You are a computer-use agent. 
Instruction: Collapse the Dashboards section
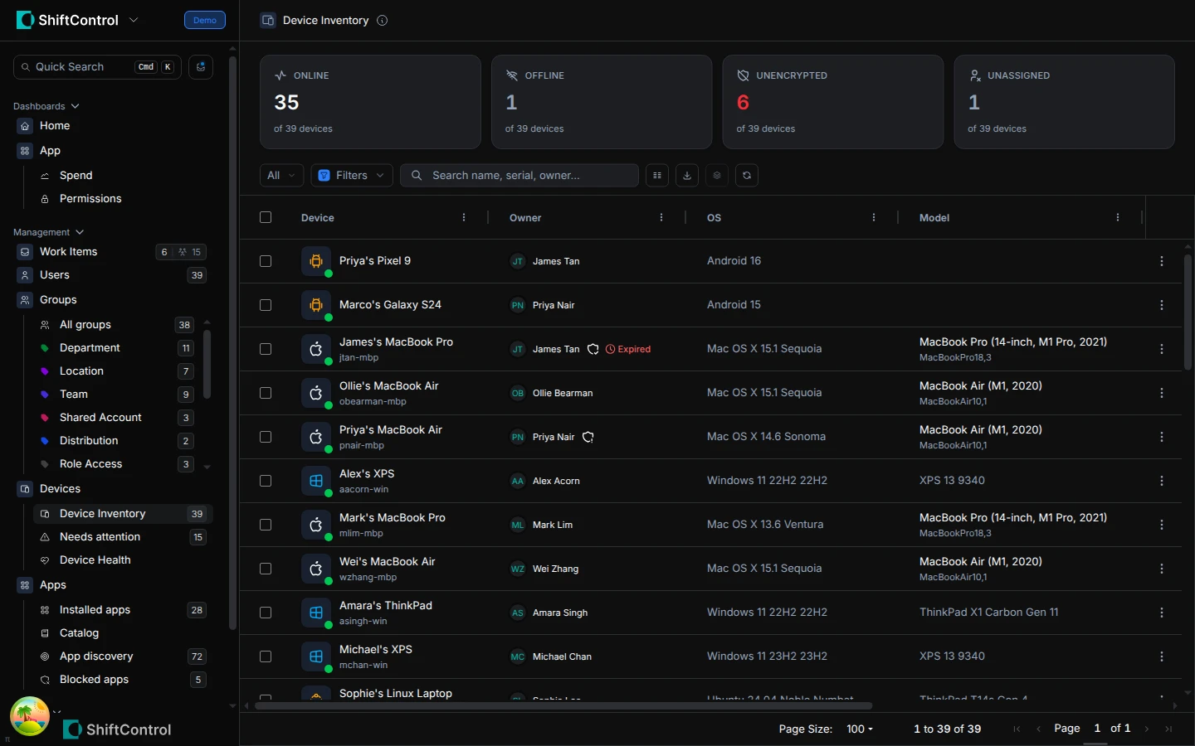(46, 106)
